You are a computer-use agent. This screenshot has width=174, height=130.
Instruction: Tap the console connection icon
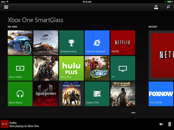pos(156,7)
